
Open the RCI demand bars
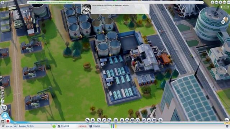[x=114, y=126]
